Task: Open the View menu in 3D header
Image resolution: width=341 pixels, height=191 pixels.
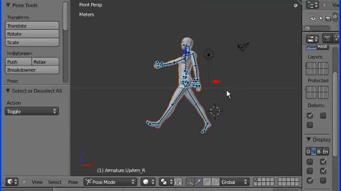Action: tap(37, 182)
